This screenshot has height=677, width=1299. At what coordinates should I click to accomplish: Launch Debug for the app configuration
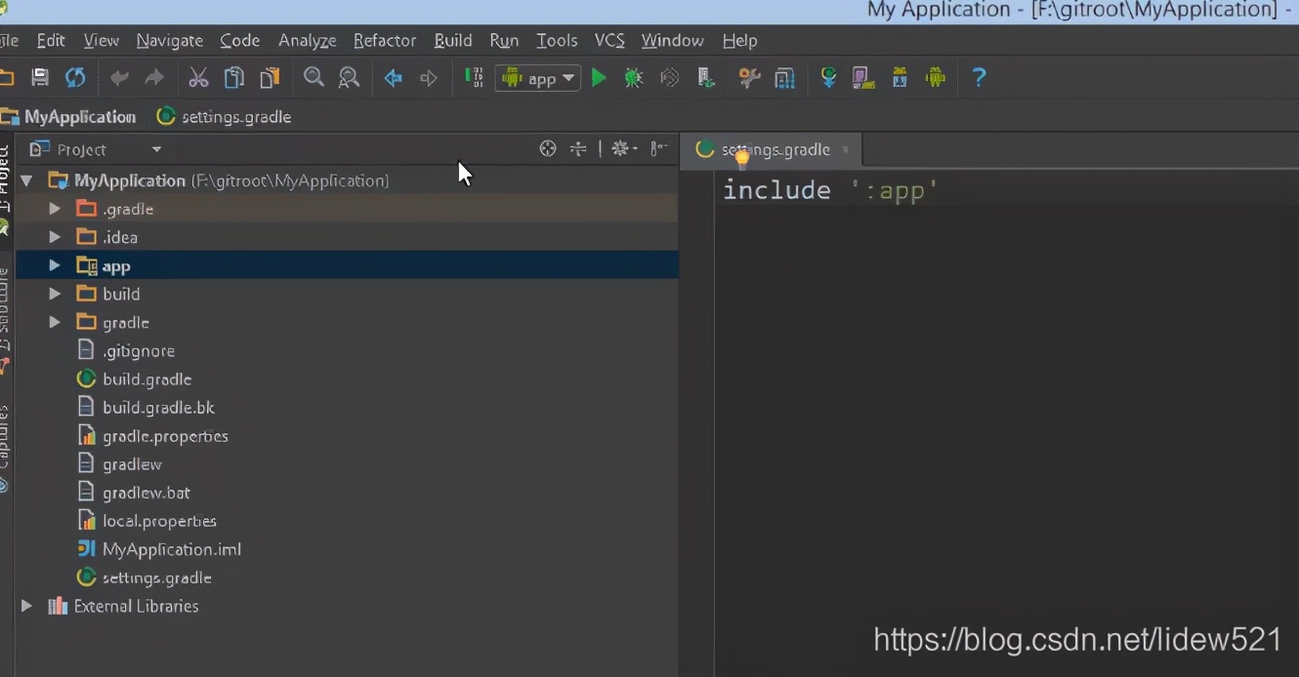click(x=633, y=77)
